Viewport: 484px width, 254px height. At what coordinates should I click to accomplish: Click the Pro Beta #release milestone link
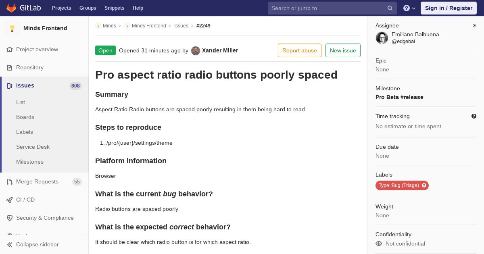coord(399,97)
